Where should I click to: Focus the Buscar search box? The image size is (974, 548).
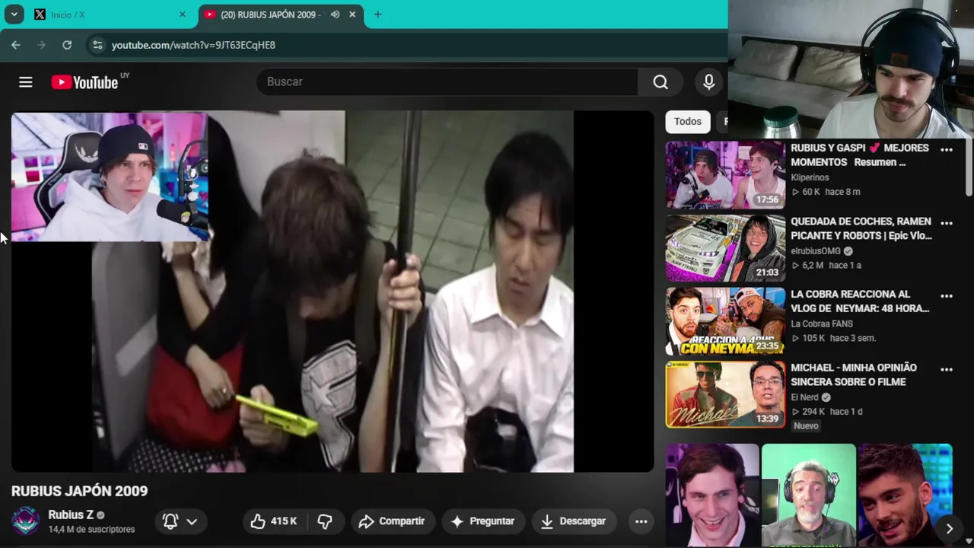(447, 81)
